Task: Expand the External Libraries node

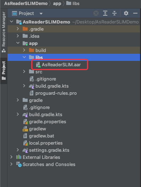Action: point(11,157)
